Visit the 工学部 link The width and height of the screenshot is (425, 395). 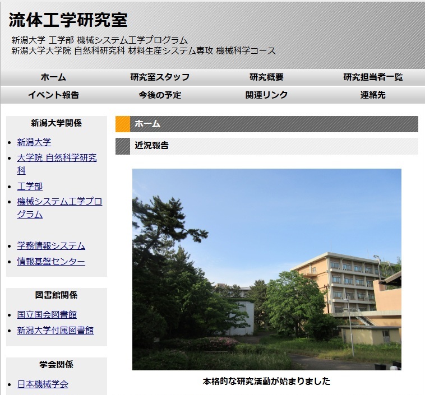click(30, 187)
